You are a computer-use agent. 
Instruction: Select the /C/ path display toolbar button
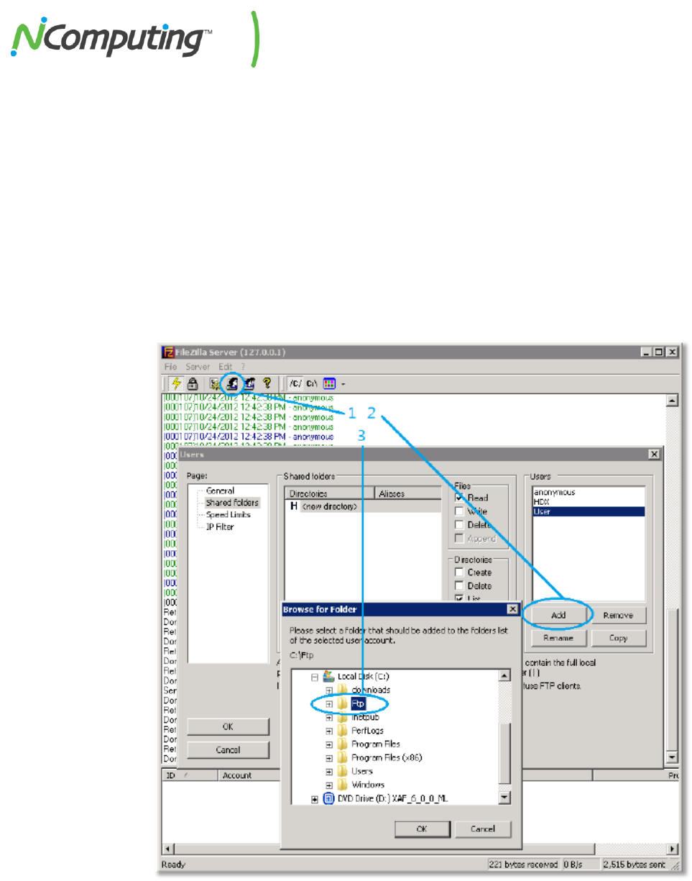tap(295, 384)
